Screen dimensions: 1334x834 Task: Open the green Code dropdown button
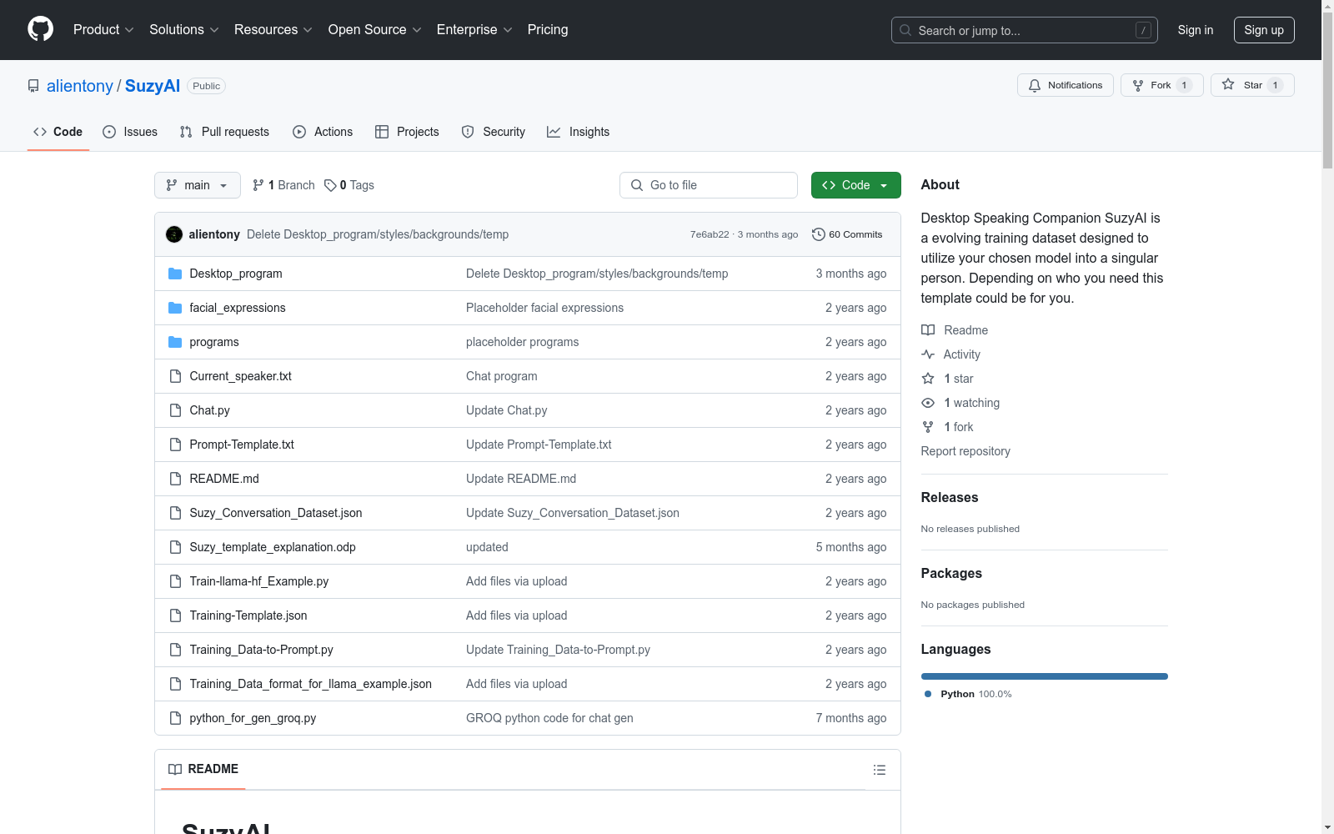tap(856, 185)
